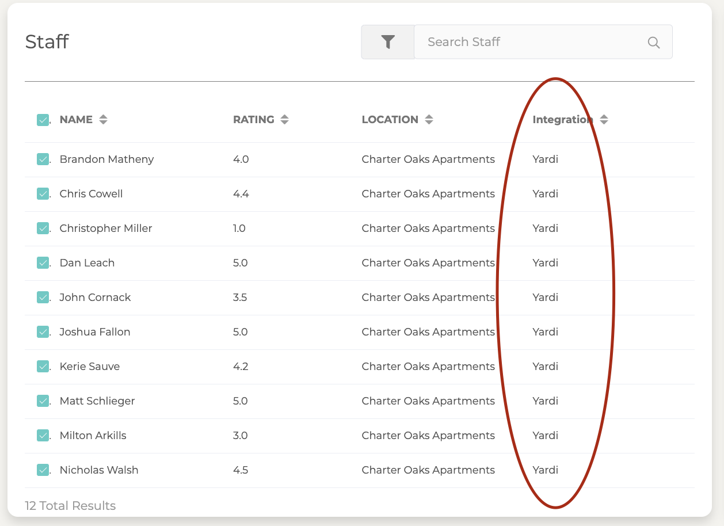Click Joshua Fallon's Charter Oaks Apartments location
This screenshot has width=724, height=526.
[428, 332]
